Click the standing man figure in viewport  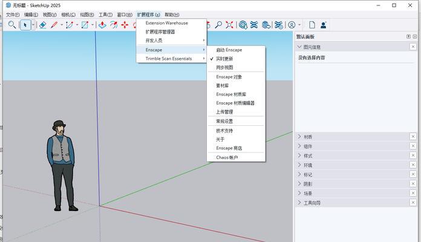click(x=61, y=166)
